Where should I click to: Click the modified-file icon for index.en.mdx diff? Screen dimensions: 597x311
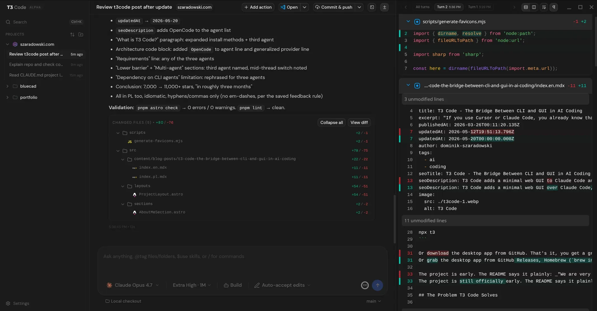(417, 86)
